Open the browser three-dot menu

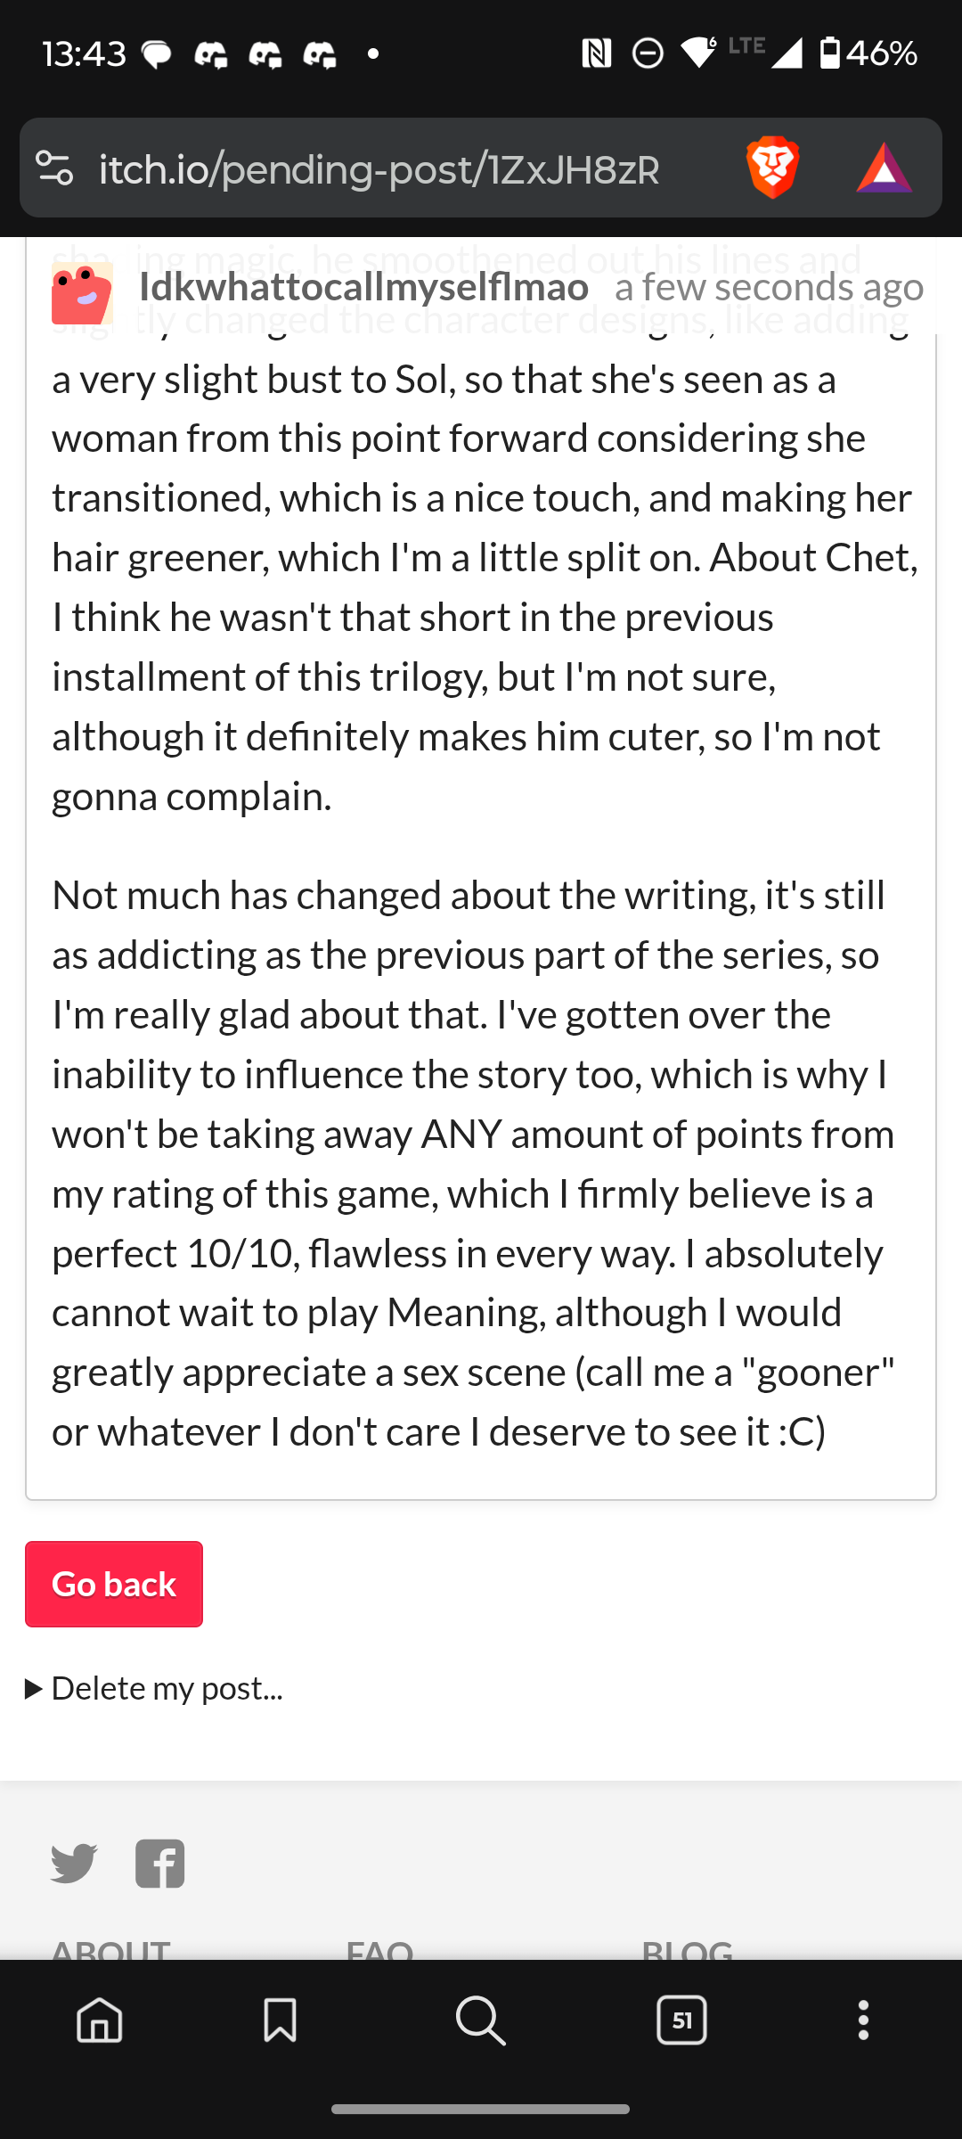(x=862, y=2020)
